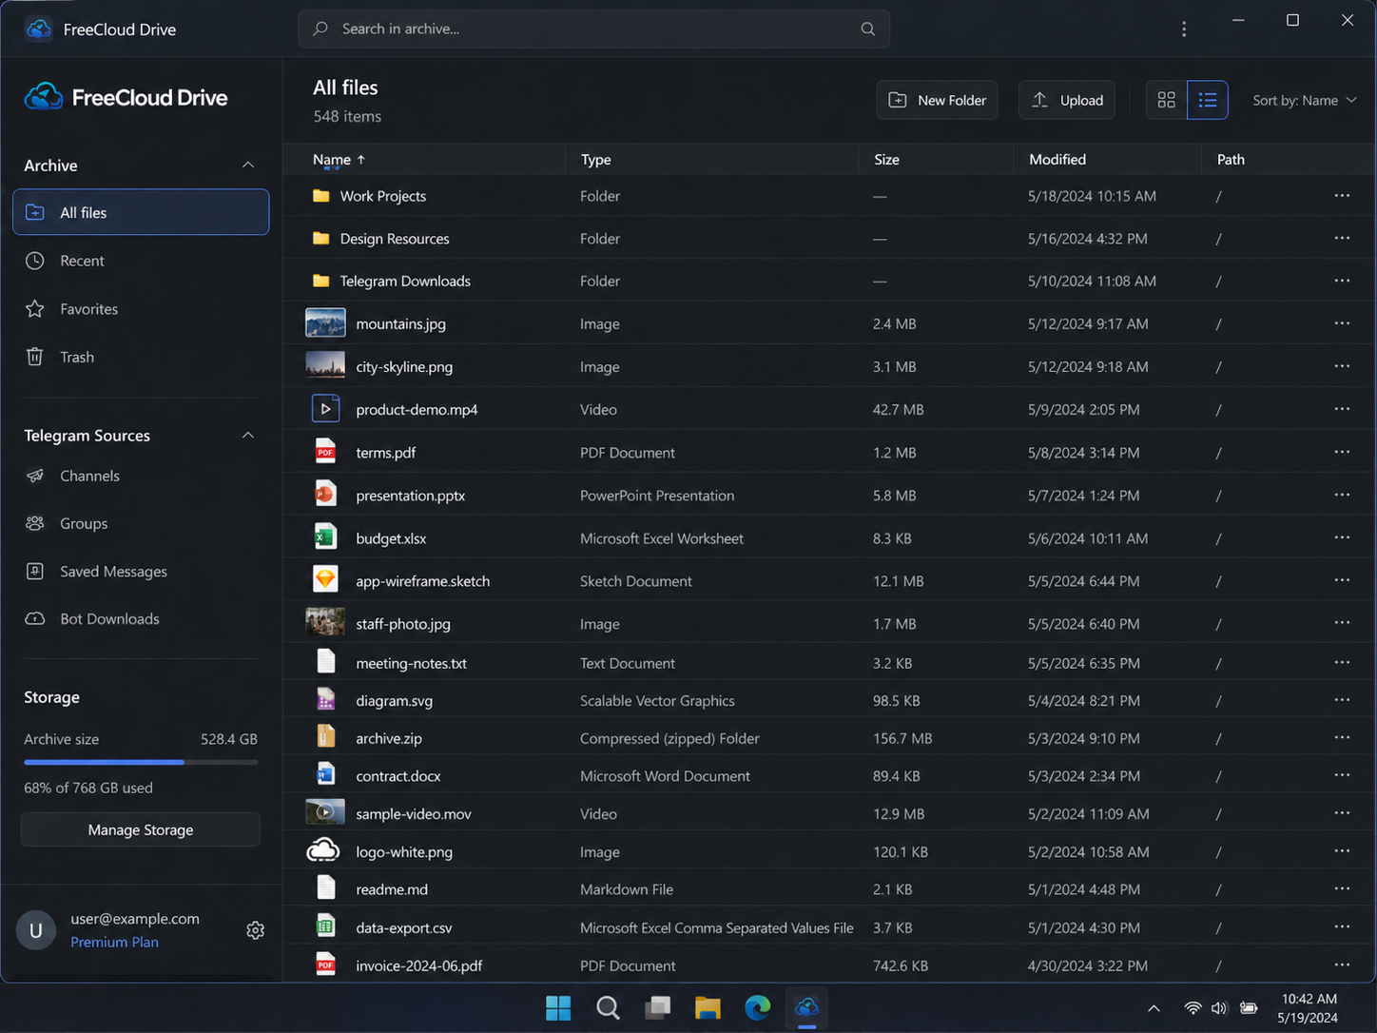Click the Upload button
This screenshot has height=1033, width=1377.
pyautogui.click(x=1067, y=100)
